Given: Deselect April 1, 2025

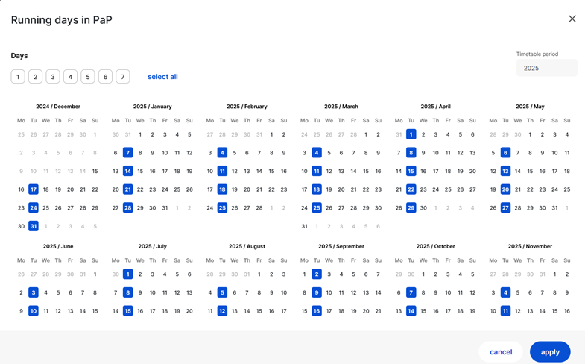Looking at the screenshot, I should coord(411,134).
